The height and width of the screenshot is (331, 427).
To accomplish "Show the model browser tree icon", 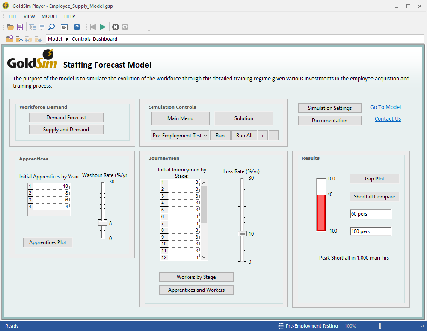I will [33, 27].
